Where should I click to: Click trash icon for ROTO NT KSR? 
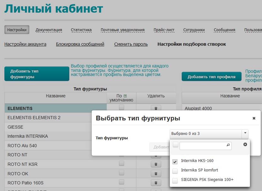tap(156, 164)
